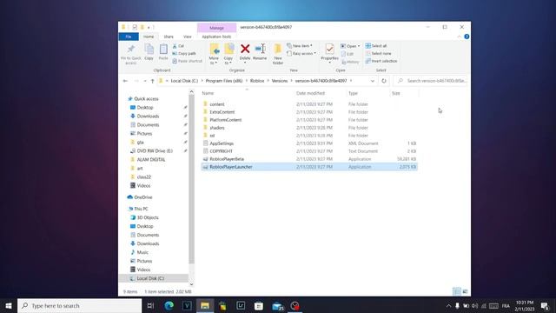Open the Windows Start menu
Viewport: 556px width, 313px height.
tap(9, 305)
